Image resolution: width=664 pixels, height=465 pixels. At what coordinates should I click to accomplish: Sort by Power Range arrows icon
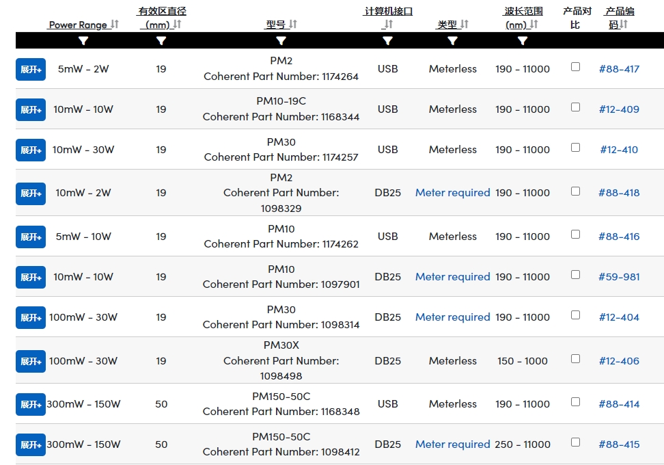(x=115, y=25)
